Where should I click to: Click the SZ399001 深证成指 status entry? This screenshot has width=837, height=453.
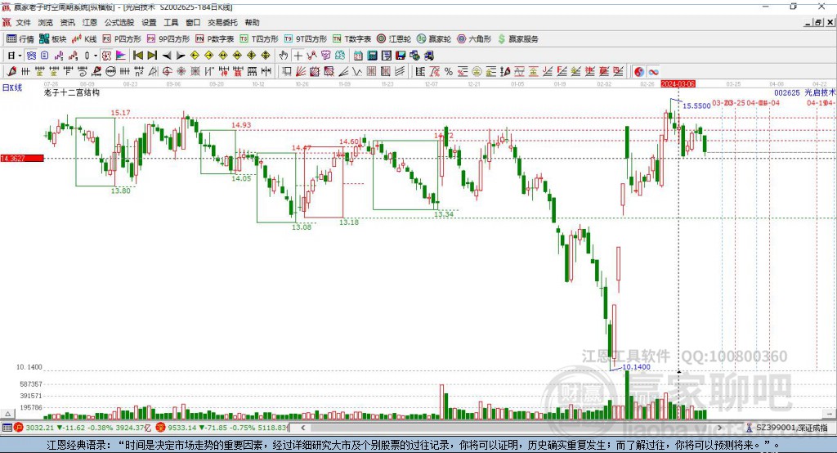click(787, 428)
